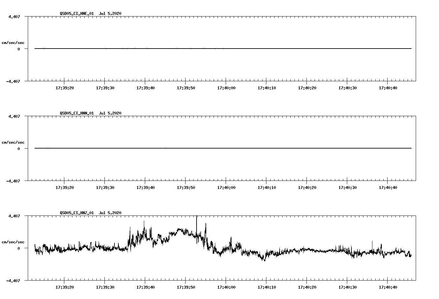Click cm/sec/sec unit label of HNN plot
The image size is (439, 299).
(13, 142)
